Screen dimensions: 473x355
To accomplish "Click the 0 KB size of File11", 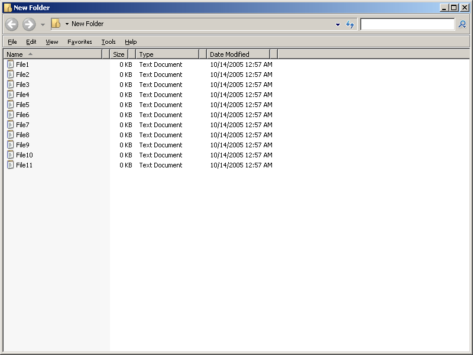I will [x=126, y=165].
